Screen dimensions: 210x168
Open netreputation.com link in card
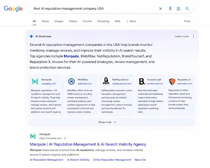122,84
